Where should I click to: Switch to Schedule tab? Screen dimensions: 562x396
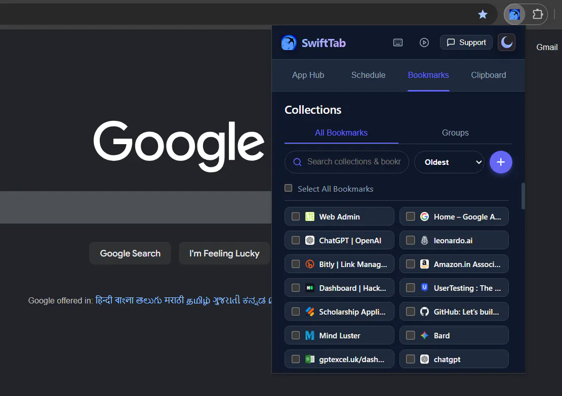(368, 75)
